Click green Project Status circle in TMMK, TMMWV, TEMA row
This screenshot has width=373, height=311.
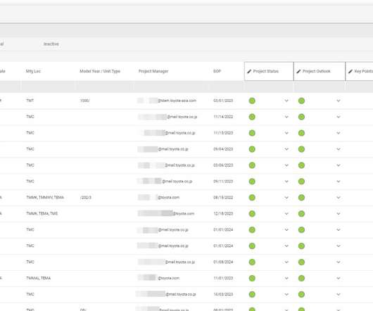pyautogui.click(x=252, y=198)
